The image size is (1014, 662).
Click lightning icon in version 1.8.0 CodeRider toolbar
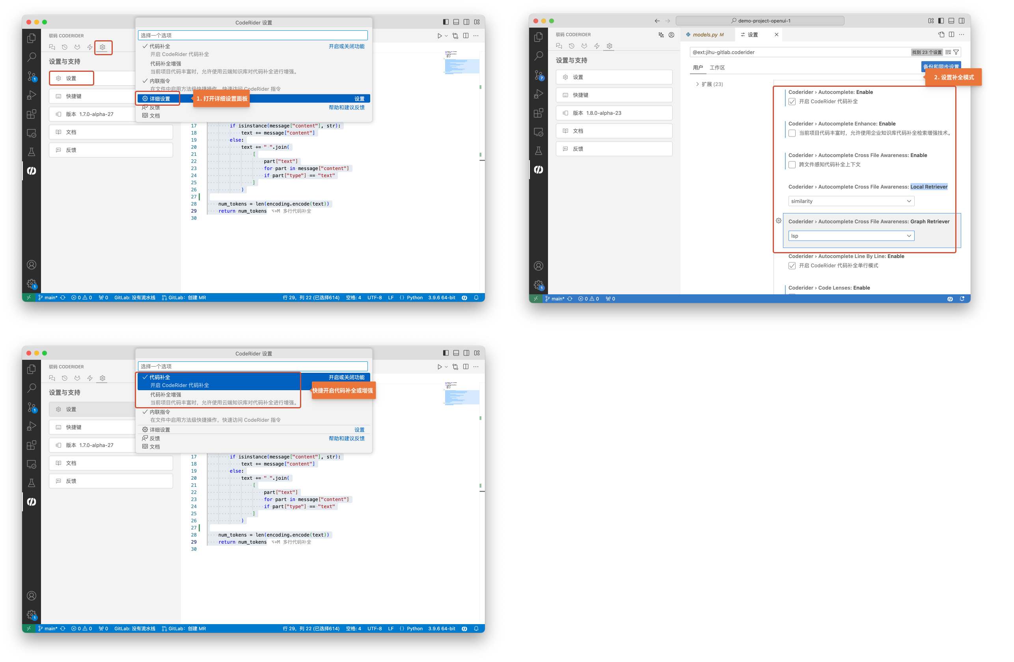tap(597, 46)
